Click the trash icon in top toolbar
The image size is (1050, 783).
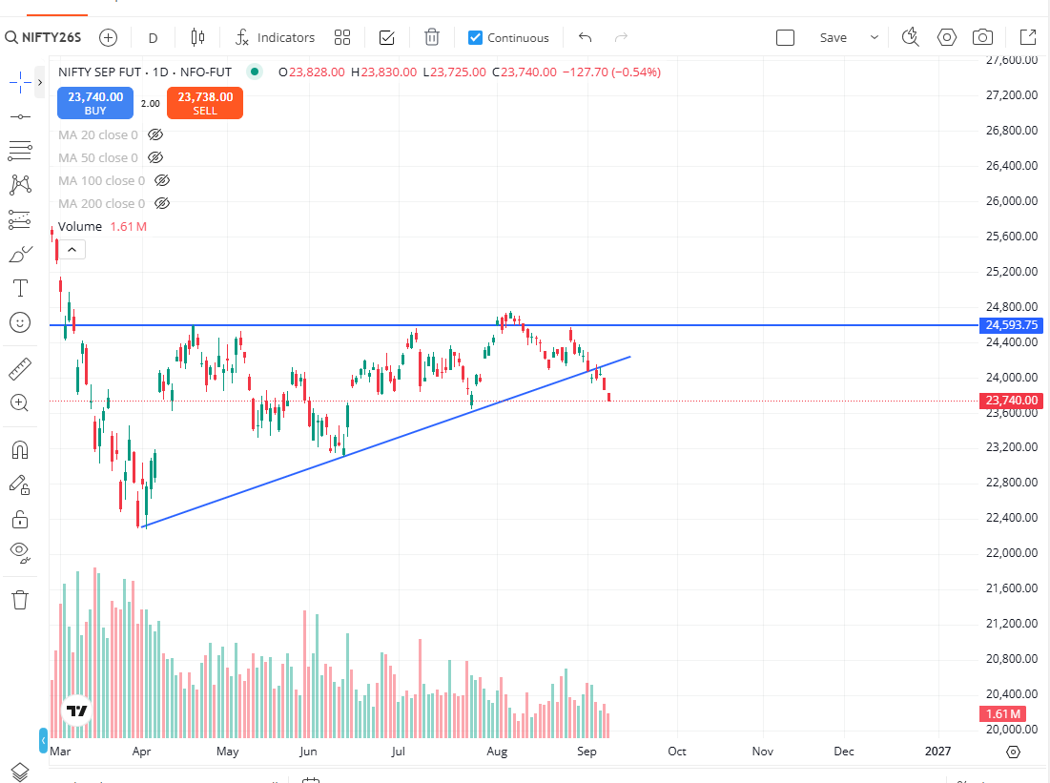[432, 37]
